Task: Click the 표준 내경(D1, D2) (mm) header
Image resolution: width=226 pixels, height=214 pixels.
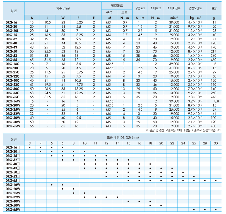Action: point(123,137)
